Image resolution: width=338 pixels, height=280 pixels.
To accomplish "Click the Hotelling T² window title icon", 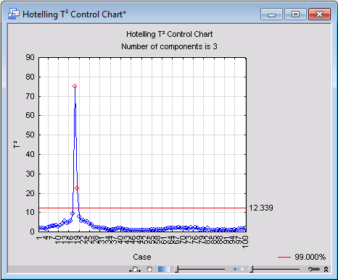I will point(14,14).
